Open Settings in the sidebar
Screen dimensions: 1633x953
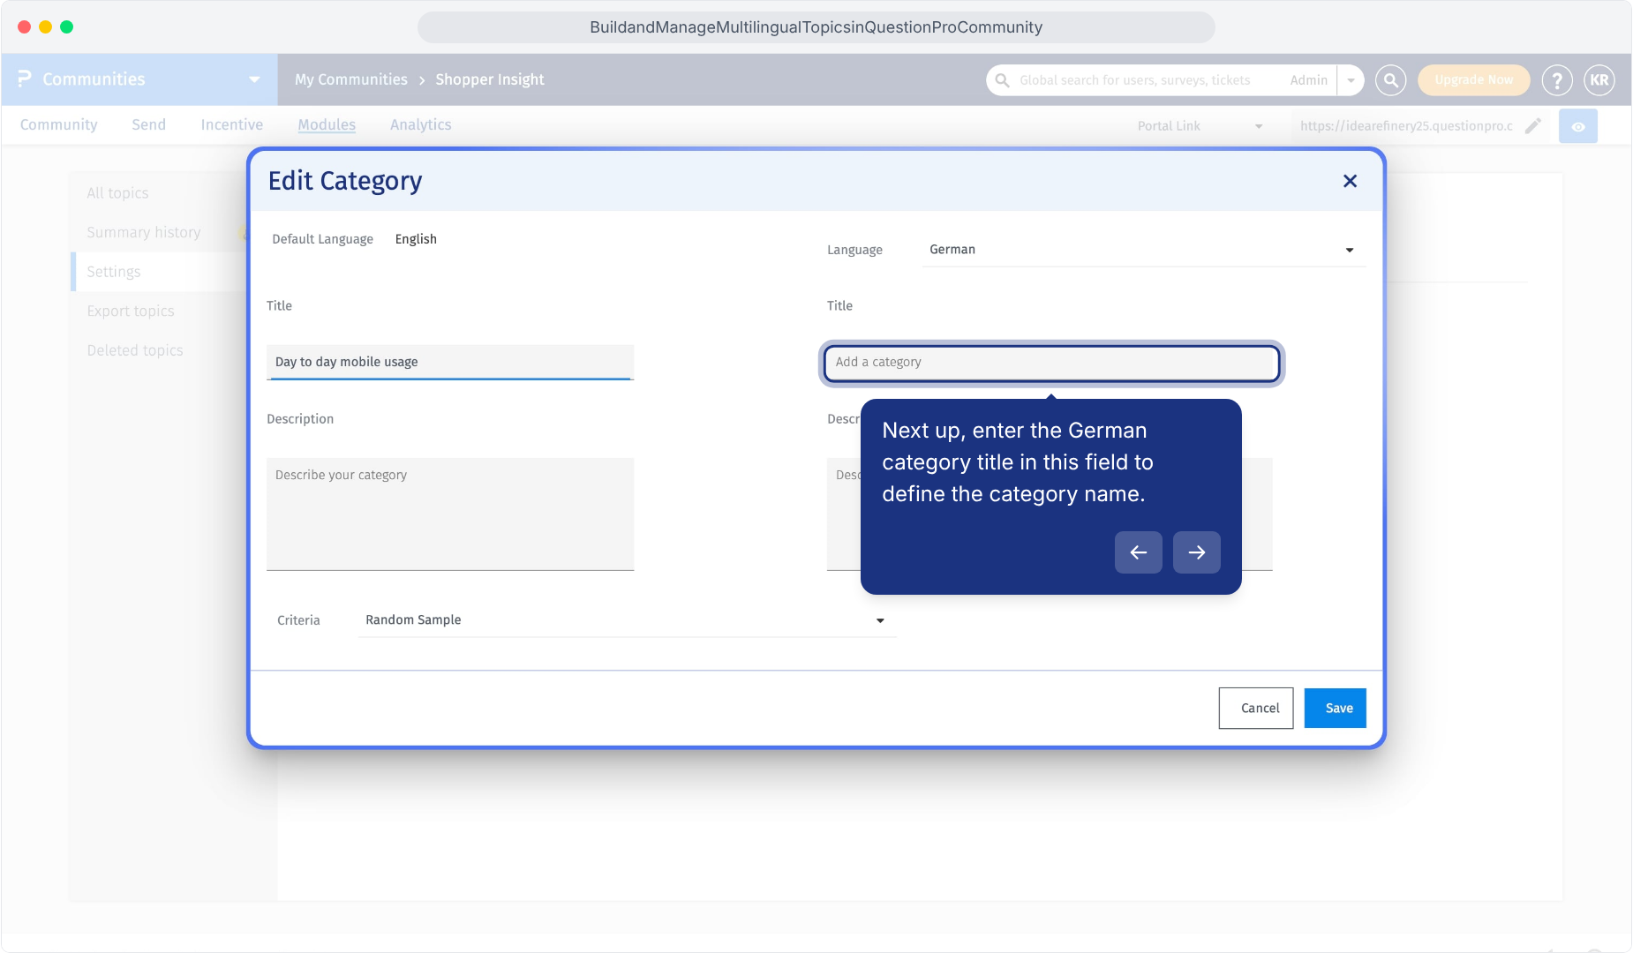tap(114, 272)
